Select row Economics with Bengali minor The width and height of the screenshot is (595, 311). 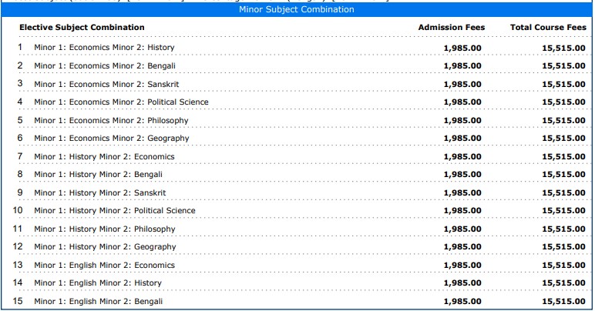click(x=104, y=66)
